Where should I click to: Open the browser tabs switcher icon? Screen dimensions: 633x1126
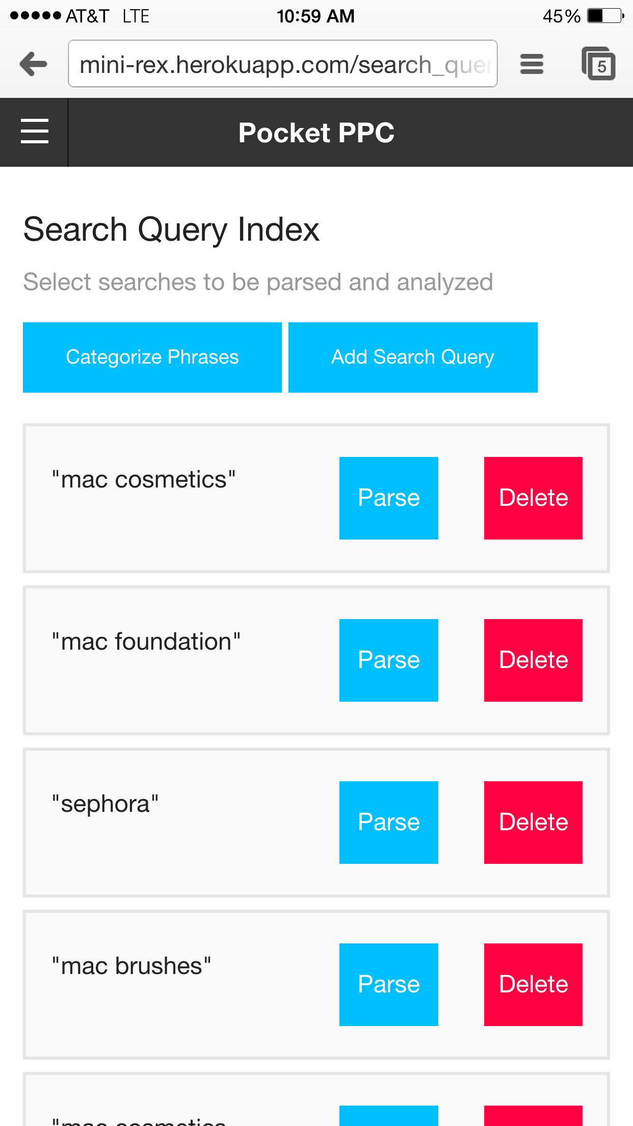click(x=598, y=64)
